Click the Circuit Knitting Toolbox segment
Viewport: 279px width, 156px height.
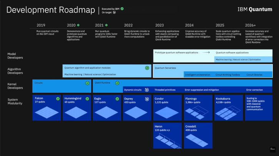(x=228, y=75)
